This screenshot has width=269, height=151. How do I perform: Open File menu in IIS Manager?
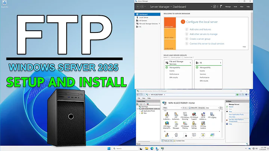[x=139, y=98]
